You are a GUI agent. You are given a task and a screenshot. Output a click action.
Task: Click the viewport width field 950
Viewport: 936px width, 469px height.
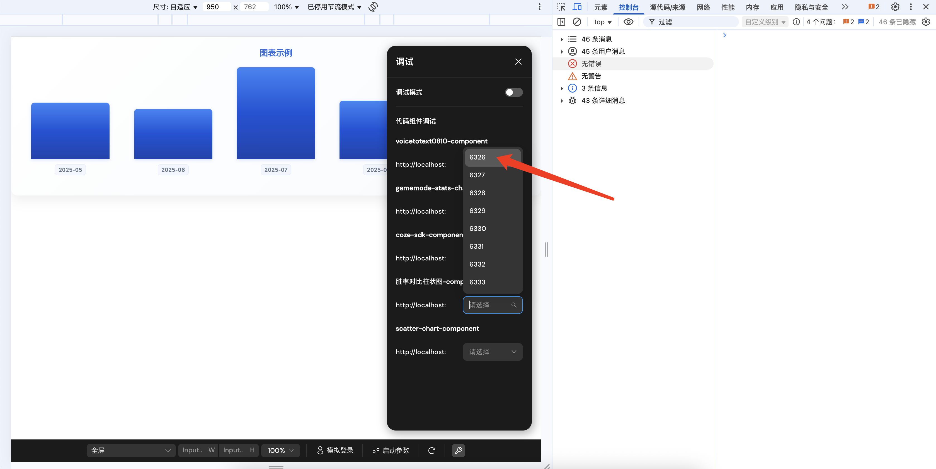(216, 7)
